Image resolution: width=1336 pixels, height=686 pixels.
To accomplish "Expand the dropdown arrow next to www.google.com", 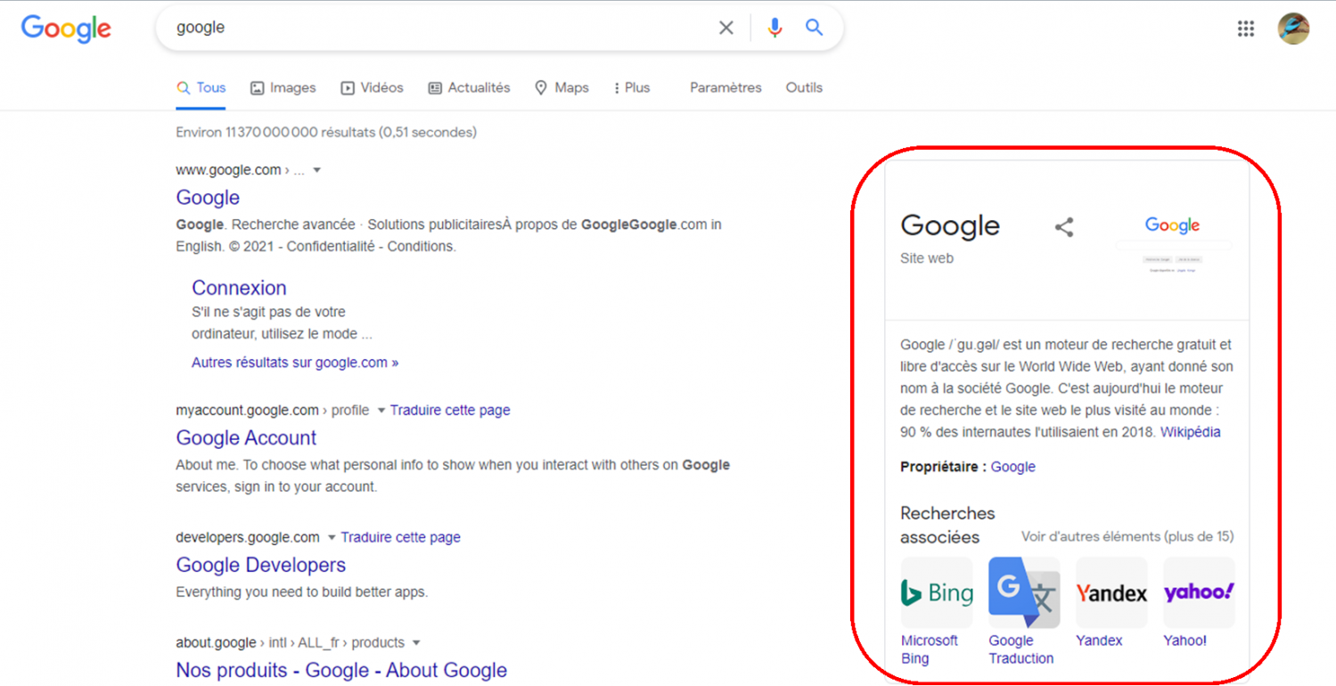I will point(316,170).
